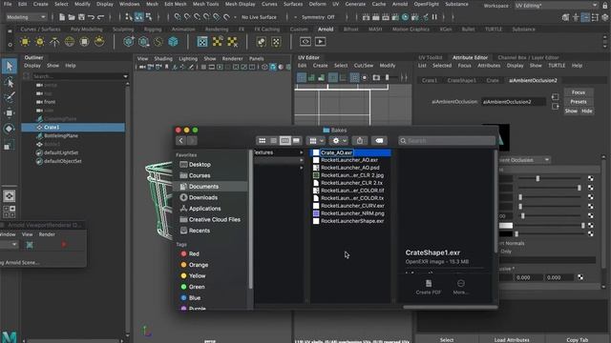Screen dimensions: 611x343
Task: Click the black color swatch in Attribute Editor
Action: tap(506, 234)
